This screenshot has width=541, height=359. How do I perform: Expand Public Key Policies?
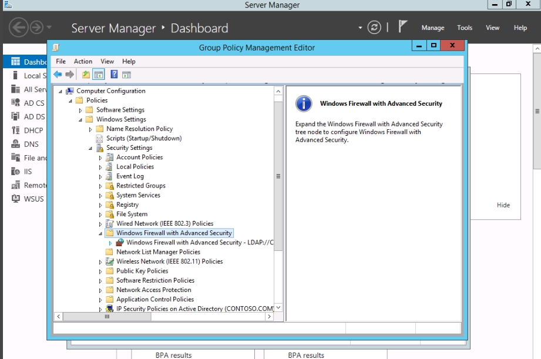point(100,271)
